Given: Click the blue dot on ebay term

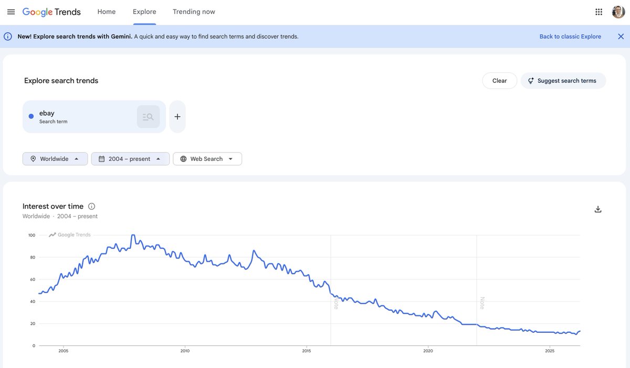Looking at the screenshot, I should point(31,116).
